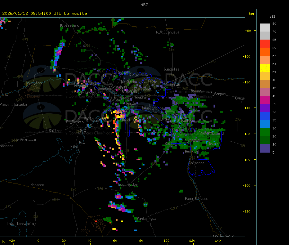The height and width of the screenshot is (245, 289).
Task: Click the dBZ heading above the color legend
Action: [272, 17]
